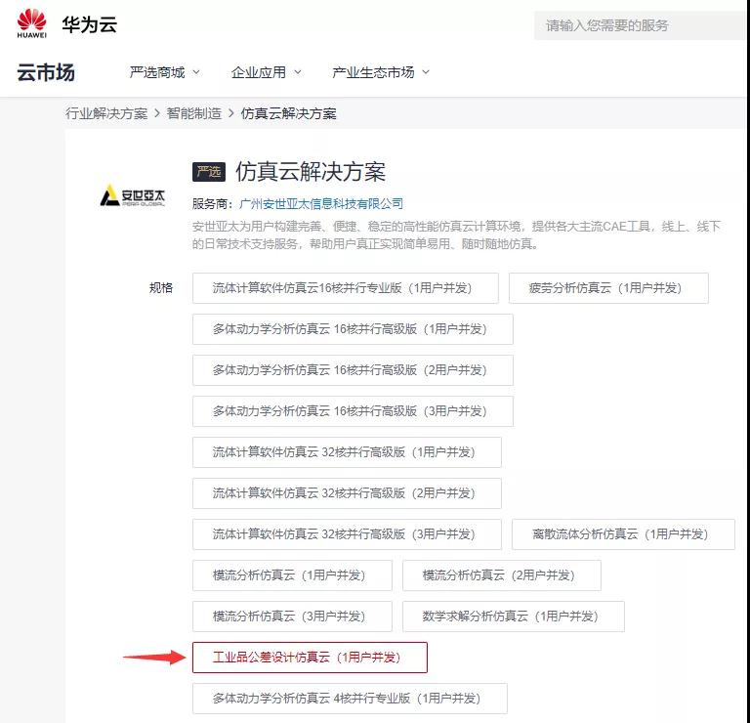Choose 多体动力学分析仿真云 16核并行高级版 (2用户并发)

click(x=353, y=370)
